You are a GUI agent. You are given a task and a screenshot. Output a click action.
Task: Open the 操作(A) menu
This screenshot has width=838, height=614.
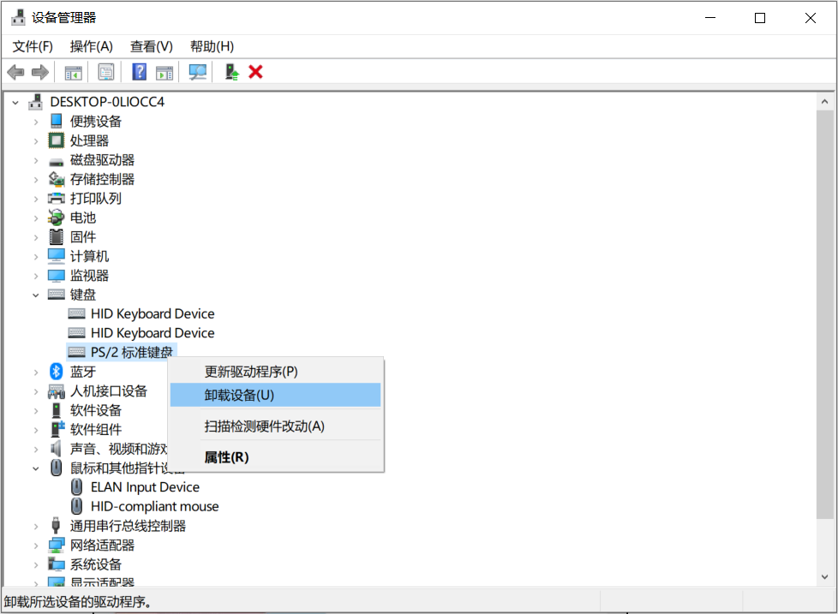click(91, 46)
